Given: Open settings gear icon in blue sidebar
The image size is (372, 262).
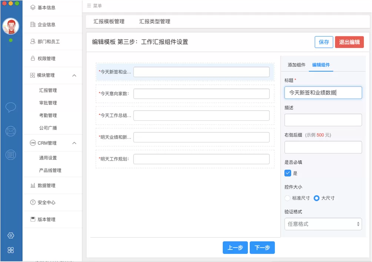Looking at the screenshot, I should 11,235.
